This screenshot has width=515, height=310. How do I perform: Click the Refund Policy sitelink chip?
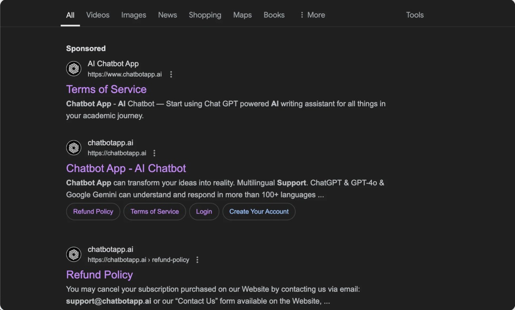(93, 212)
